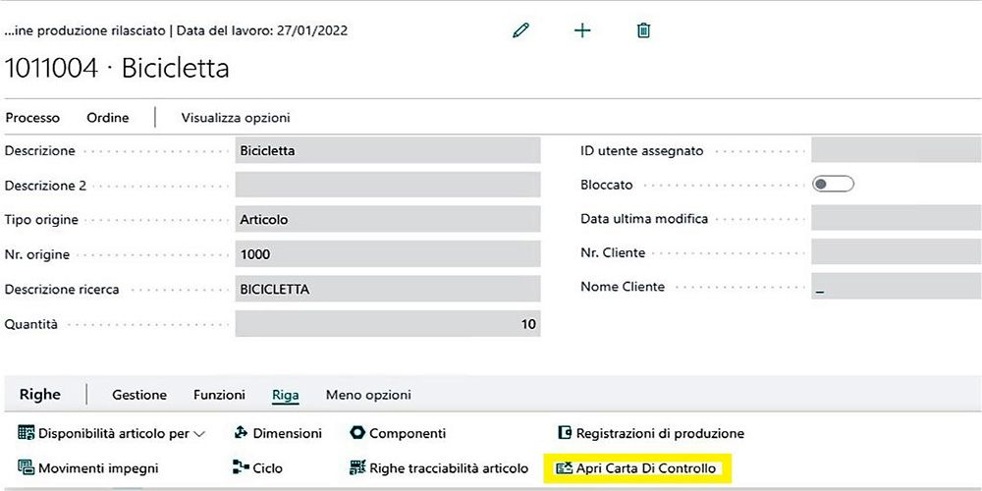Click the plus icon to create new

pos(582,30)
